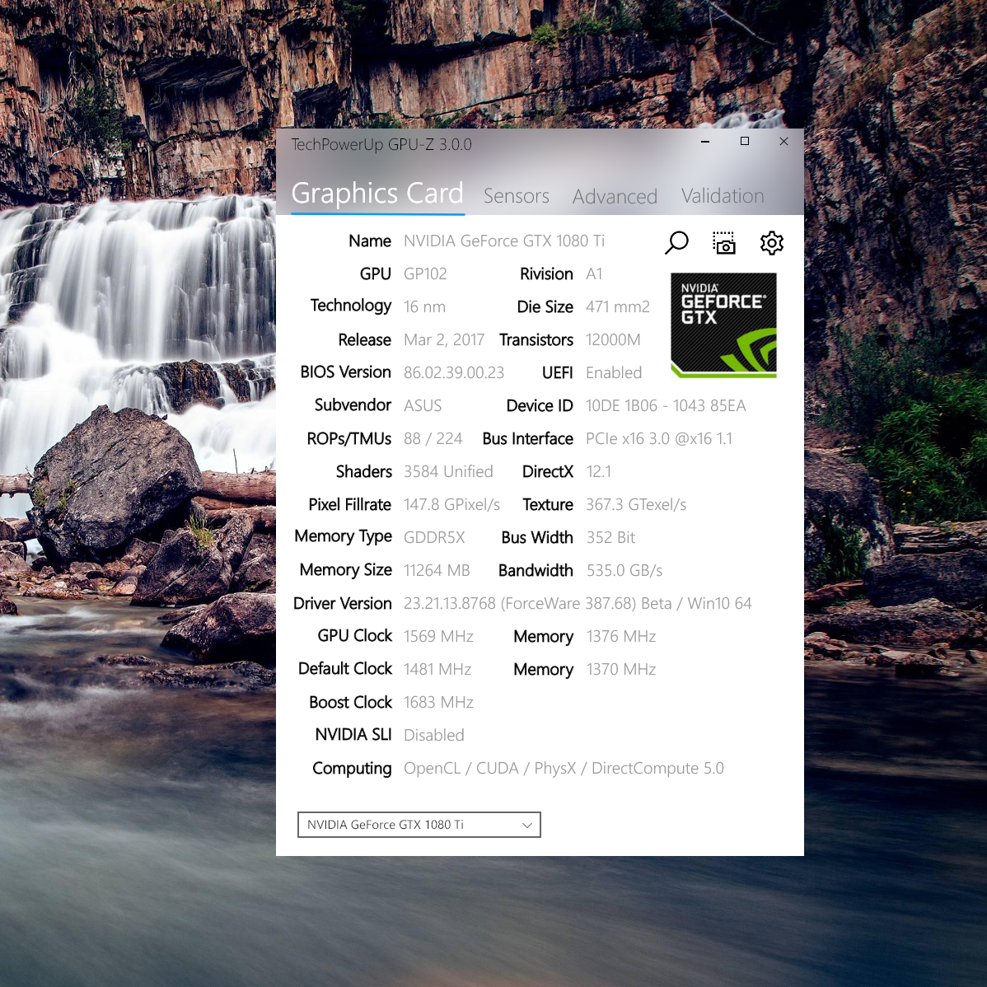Viewport: 987px width, 987px height.
Task: Switch to the Sensors tab
Action: pyautogui.click(x=517, y=196)
